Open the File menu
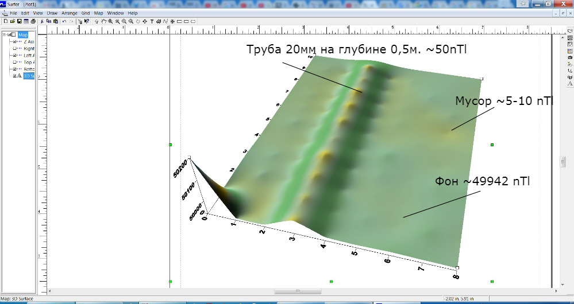The height and width of the screenshot is (304, 574). pyautogui.click(x=14, y=13)
